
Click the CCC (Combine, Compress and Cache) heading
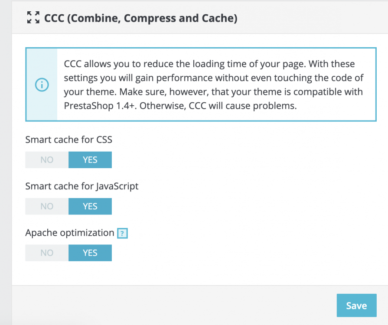pos(140,18)
